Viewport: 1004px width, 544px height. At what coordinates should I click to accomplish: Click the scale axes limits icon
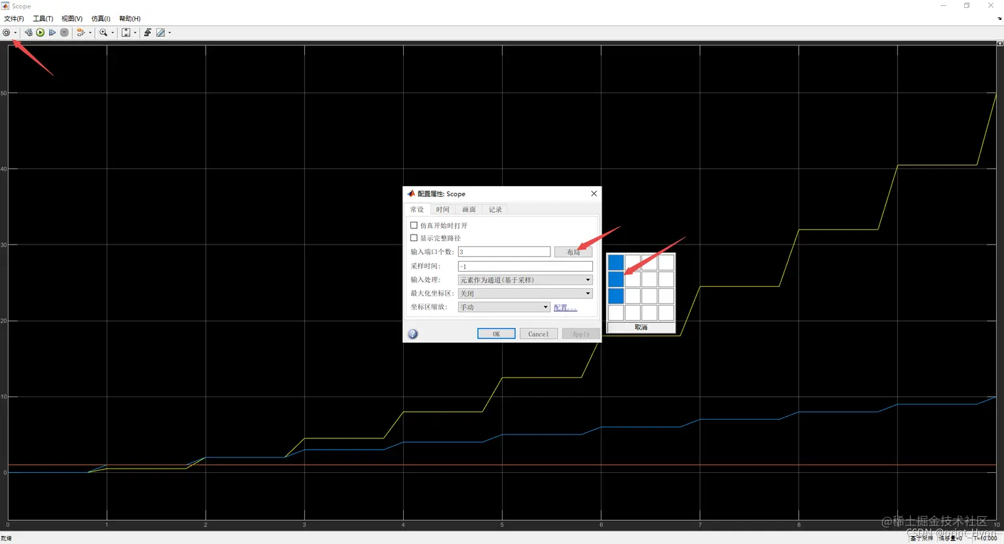[x=126, y=33]
